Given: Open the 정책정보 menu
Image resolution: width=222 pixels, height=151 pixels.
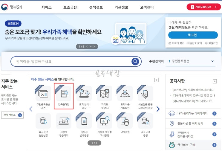Looking at the screenshot, I should coord(96,7).
